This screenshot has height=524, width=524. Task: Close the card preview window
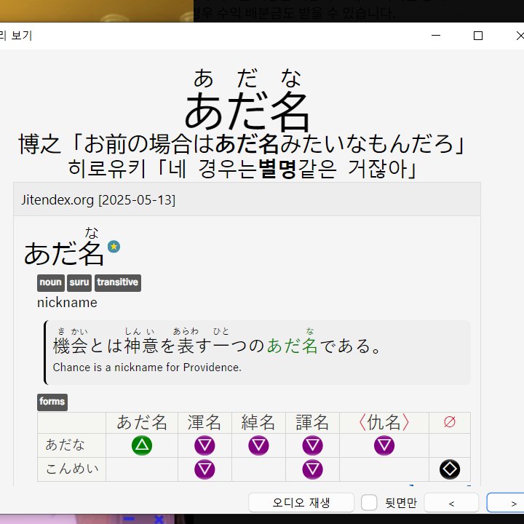(519, 36)
